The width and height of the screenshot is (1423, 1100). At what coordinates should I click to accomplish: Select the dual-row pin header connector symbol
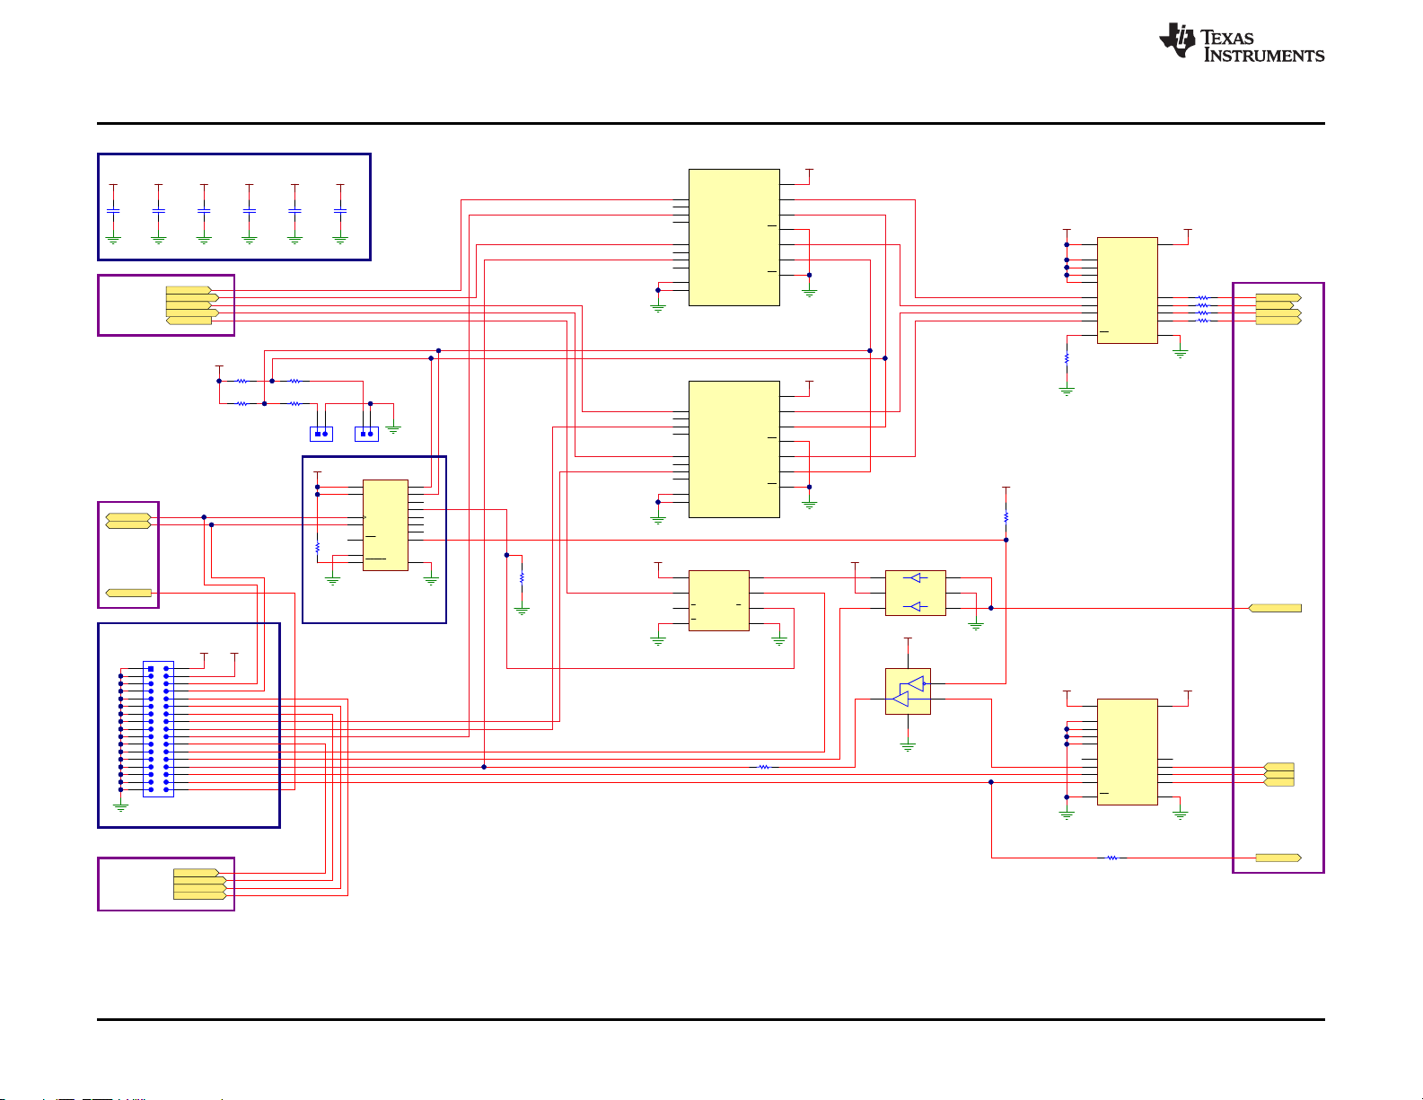click(x=158, y=729)
